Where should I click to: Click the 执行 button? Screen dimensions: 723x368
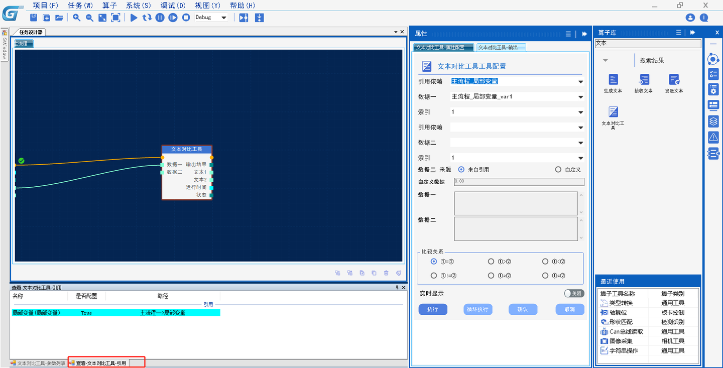tap(433, 309)
